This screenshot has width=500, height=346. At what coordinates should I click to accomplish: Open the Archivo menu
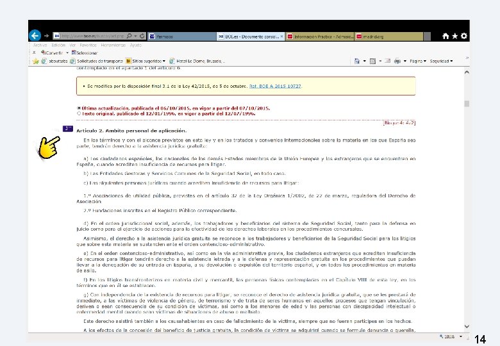[40, 45]
